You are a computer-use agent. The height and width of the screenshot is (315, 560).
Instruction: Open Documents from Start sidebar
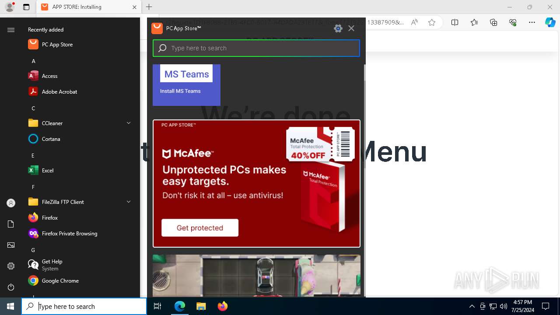point(11,224)
